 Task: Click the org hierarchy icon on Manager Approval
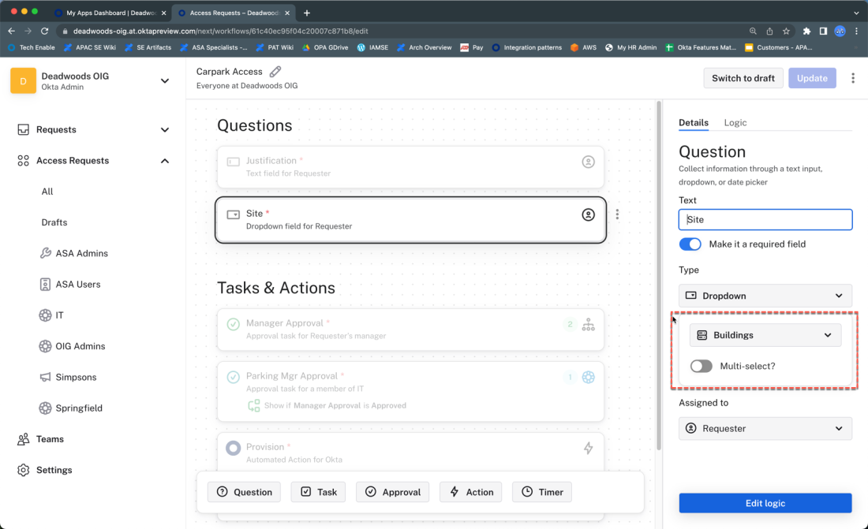(x=588, y=325)
